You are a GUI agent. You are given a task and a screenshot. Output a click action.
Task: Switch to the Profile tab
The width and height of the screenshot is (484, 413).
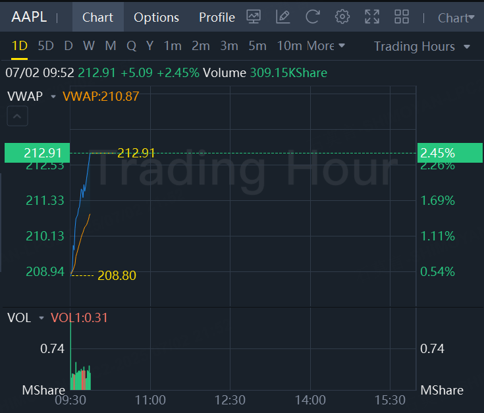click(217, 17)
